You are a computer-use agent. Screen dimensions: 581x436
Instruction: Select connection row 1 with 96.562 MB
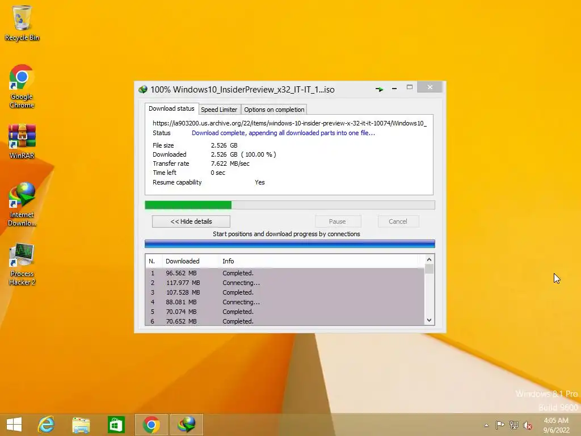point(285,273)
